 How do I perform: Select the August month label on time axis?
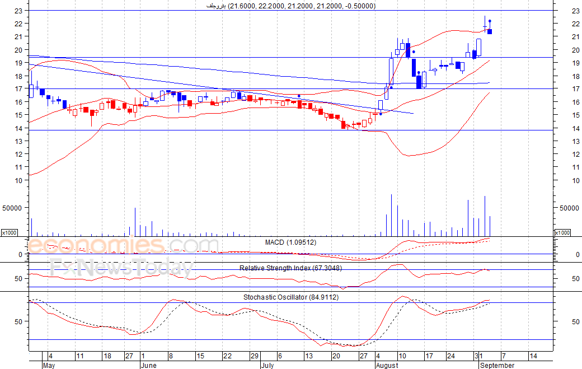[387, 365]
